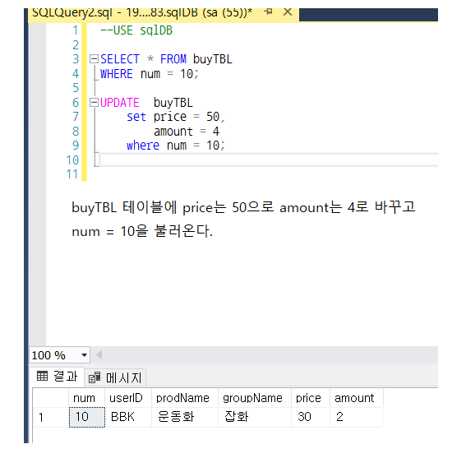Click 'amount = 4' on line 8
This screenshot has height=458, width=466.
point(187,132)
